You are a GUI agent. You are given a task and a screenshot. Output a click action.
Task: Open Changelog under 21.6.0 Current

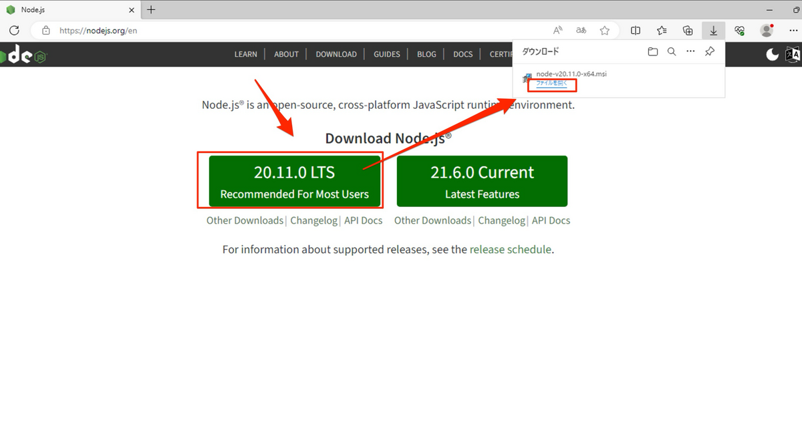[x=502, y=220]
